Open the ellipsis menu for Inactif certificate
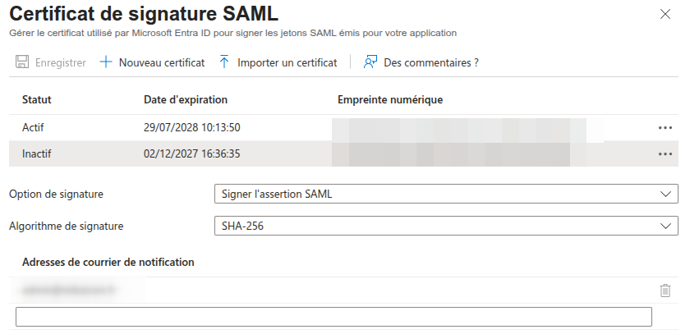 click(665, 153)
